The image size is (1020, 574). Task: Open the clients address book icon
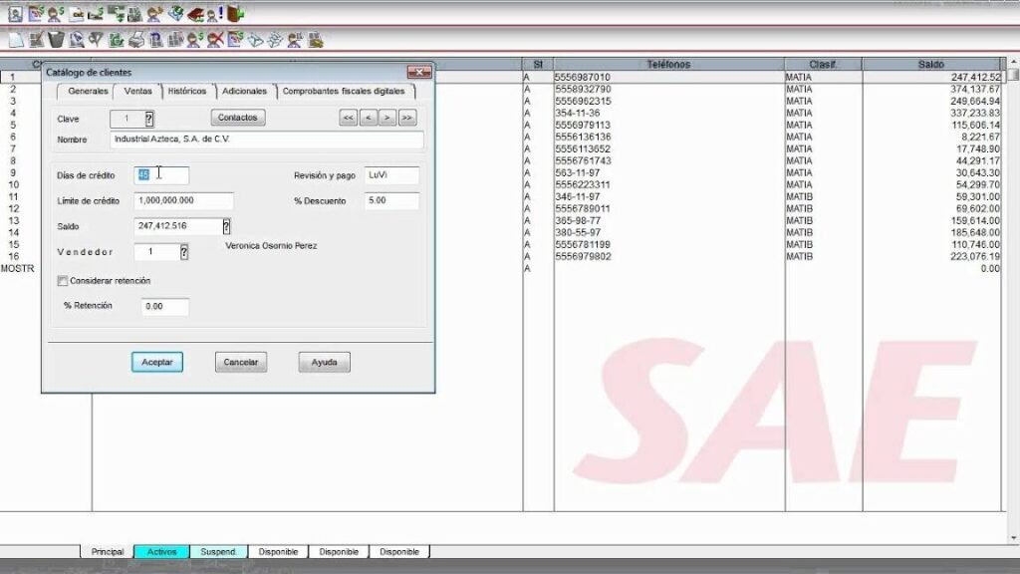(x=15, y=13)
